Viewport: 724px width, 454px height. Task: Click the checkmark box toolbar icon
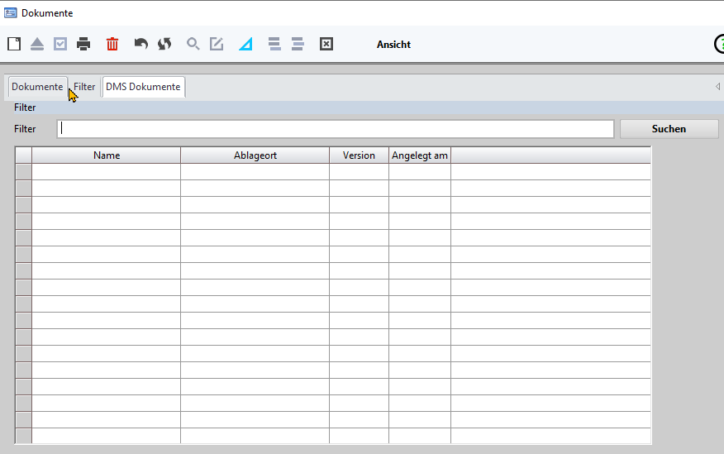click(x=60, y=44)
